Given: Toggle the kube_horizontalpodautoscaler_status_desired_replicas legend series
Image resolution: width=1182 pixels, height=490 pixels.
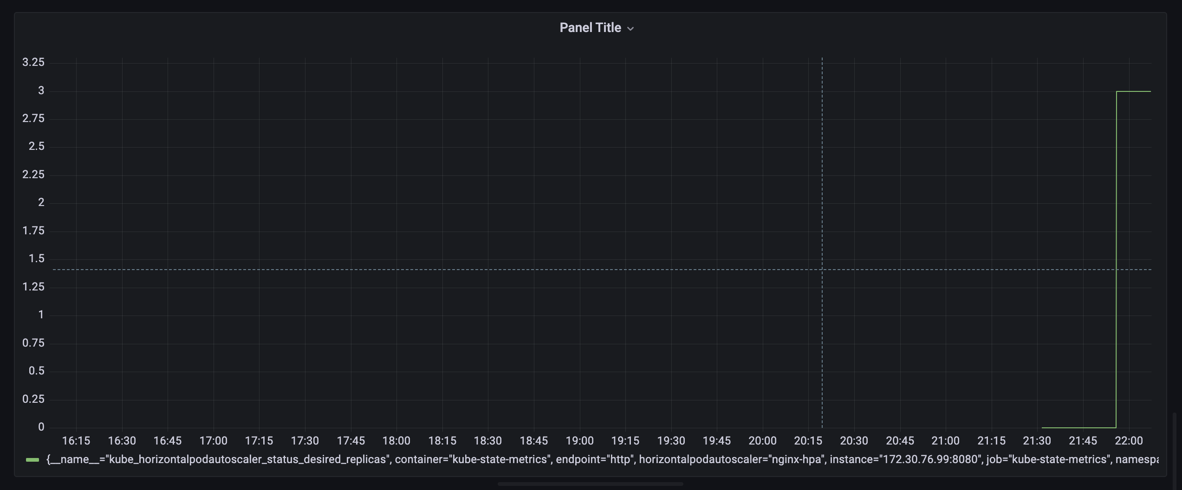Looking at the screenshot, I should 232,459.
